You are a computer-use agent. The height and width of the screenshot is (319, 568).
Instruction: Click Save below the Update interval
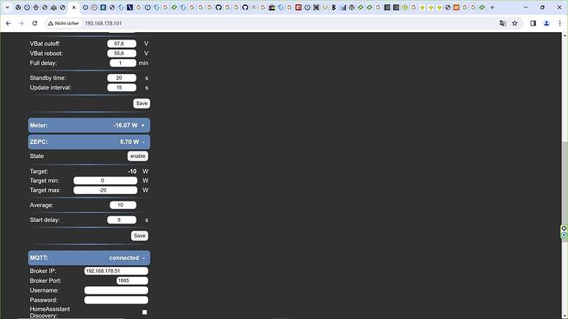point(142,104)
